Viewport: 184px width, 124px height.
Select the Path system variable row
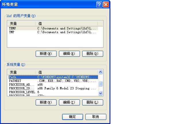pos(53,77)
